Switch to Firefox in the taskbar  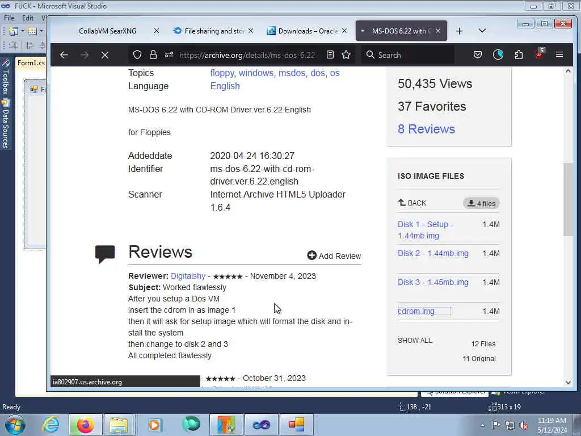pyautogui.click(x=86, y=425)
